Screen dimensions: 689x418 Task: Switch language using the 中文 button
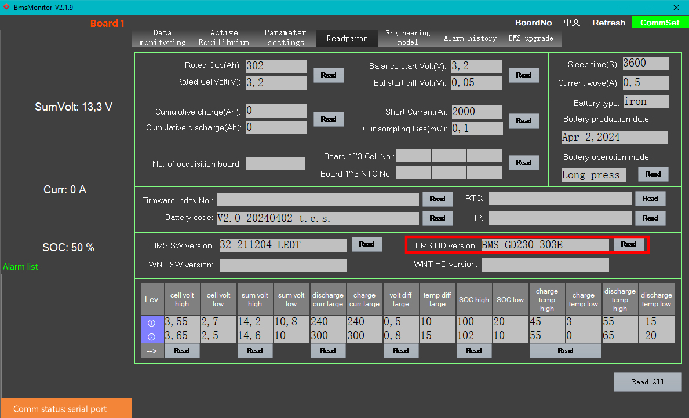[x=571, y=23]
